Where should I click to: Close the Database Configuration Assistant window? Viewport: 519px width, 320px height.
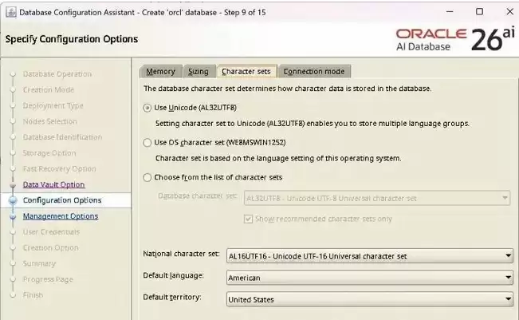point(509,12)
